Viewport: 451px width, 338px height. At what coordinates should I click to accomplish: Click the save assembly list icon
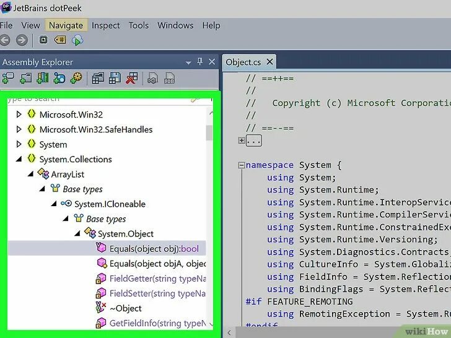(115, 78)
